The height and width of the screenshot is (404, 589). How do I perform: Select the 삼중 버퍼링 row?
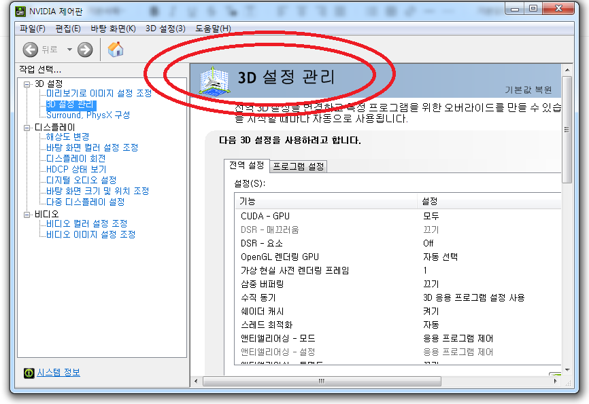pos(398,284)
